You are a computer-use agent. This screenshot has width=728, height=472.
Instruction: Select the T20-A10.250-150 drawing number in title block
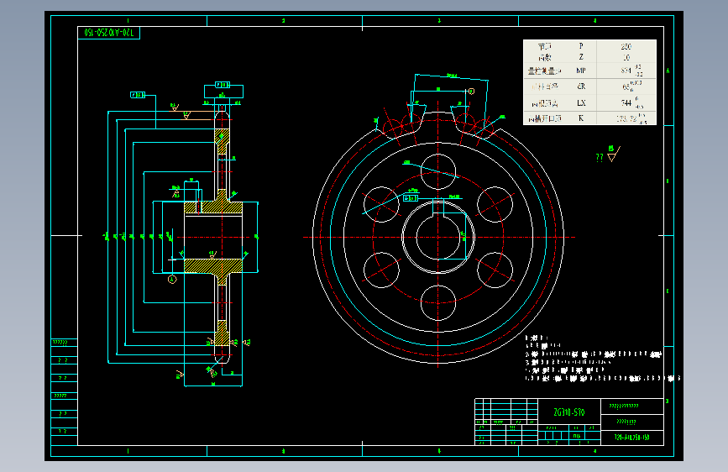click(632, 438)
